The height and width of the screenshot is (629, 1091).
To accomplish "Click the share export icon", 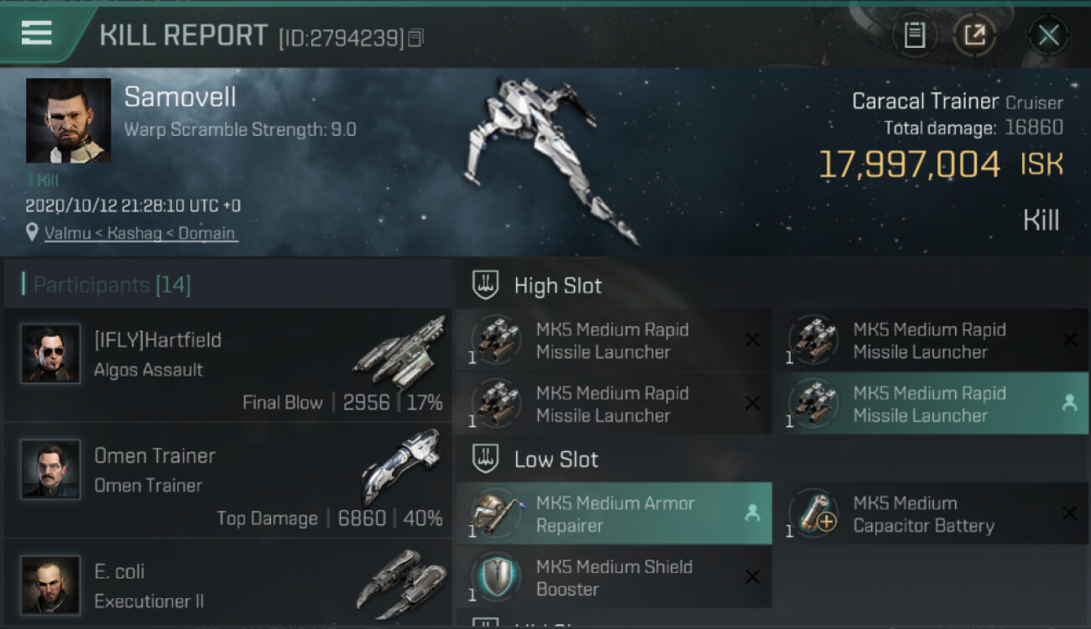I will tap(974, 35).
